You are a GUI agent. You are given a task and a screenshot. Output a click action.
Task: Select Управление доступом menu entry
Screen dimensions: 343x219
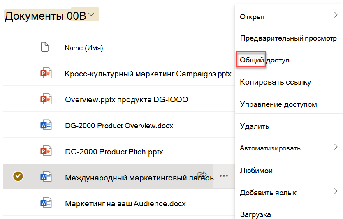point(278,104)
